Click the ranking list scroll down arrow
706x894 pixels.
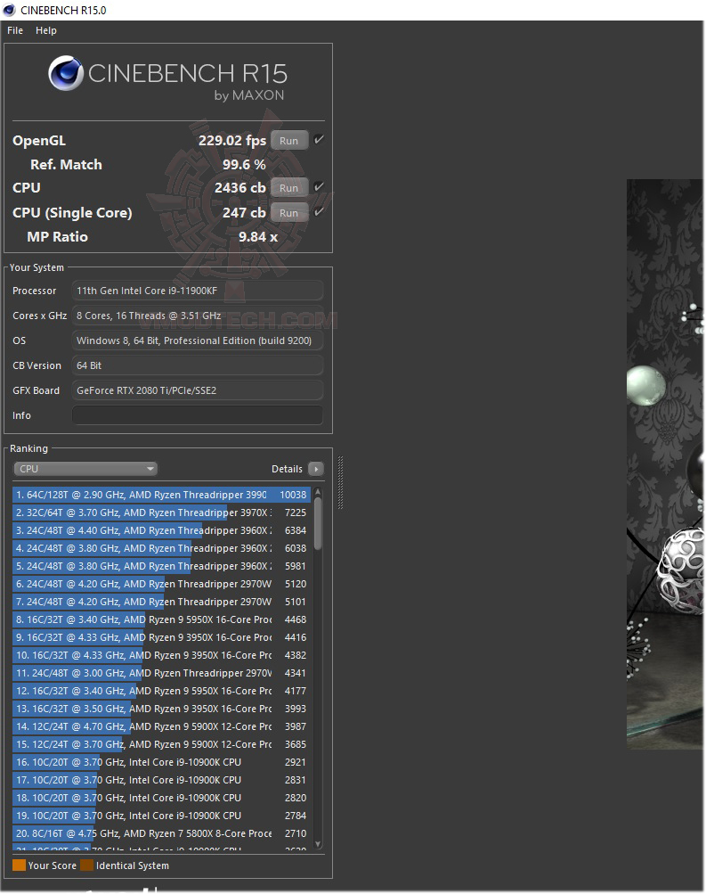pos(318,844)
